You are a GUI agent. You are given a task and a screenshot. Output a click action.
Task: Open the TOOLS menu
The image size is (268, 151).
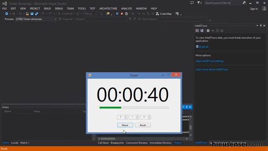click(82, 8)
